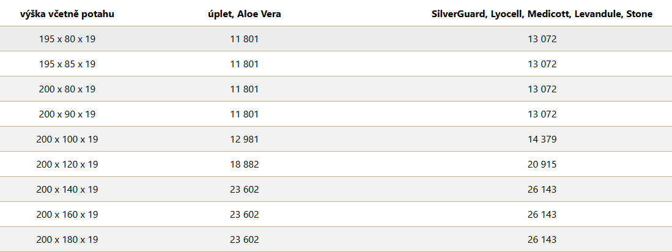The image size is (672, 252).
Task: Click the 14 379 price value
Action: (542, 139)
